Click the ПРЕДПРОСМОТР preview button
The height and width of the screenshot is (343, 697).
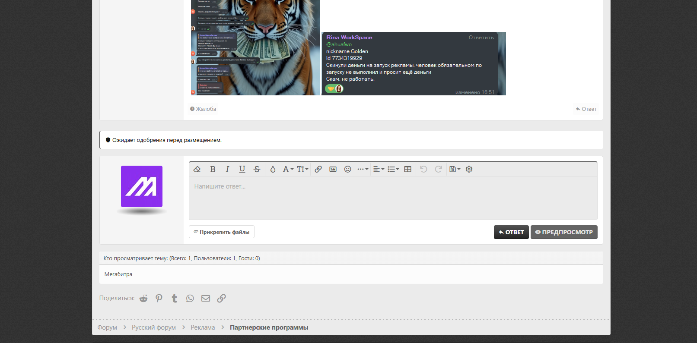(x=564, y=232)
